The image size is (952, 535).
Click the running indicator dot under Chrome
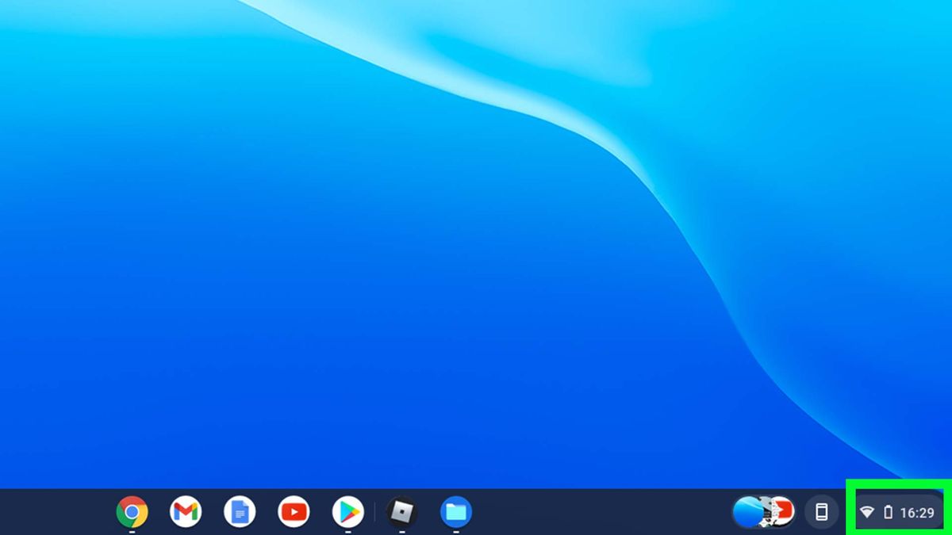point(131,530)
